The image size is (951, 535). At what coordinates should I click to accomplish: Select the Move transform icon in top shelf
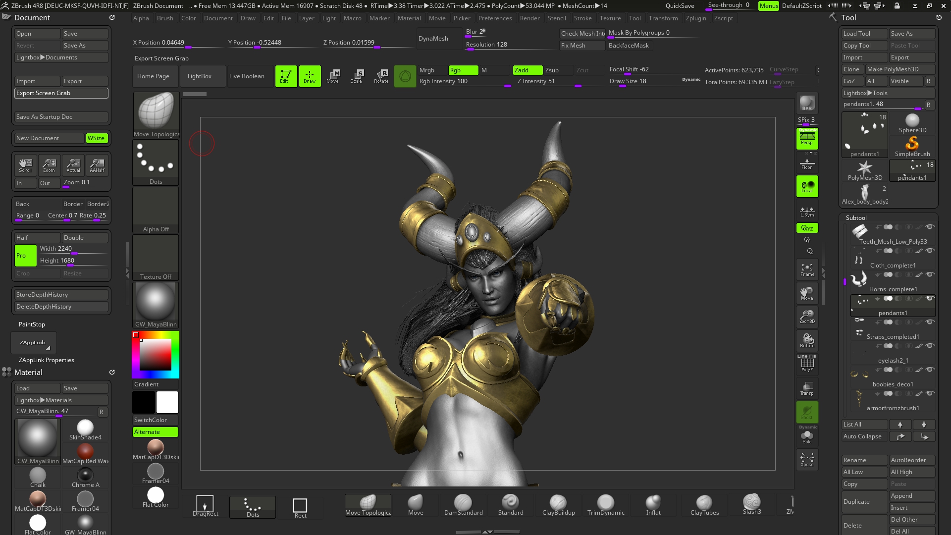tap(333, 76)
